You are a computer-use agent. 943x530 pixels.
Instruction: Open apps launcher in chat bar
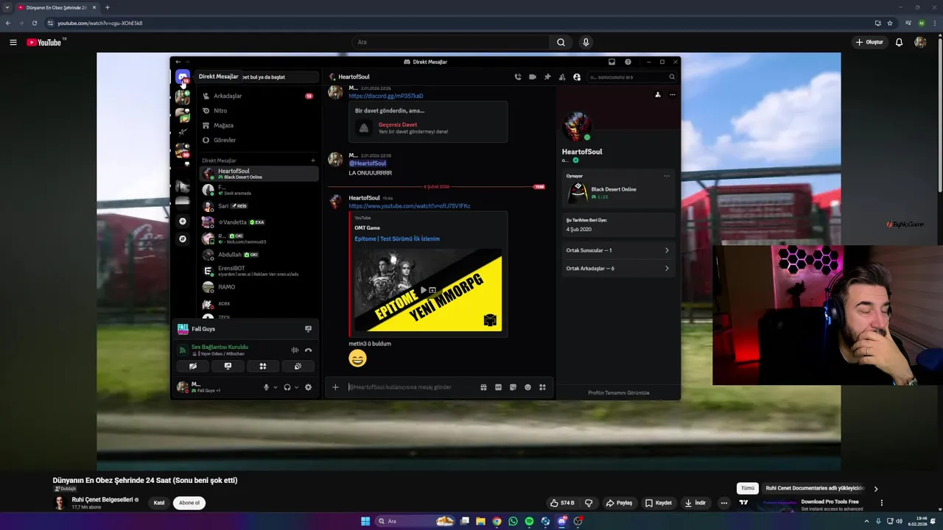(542, 387)
